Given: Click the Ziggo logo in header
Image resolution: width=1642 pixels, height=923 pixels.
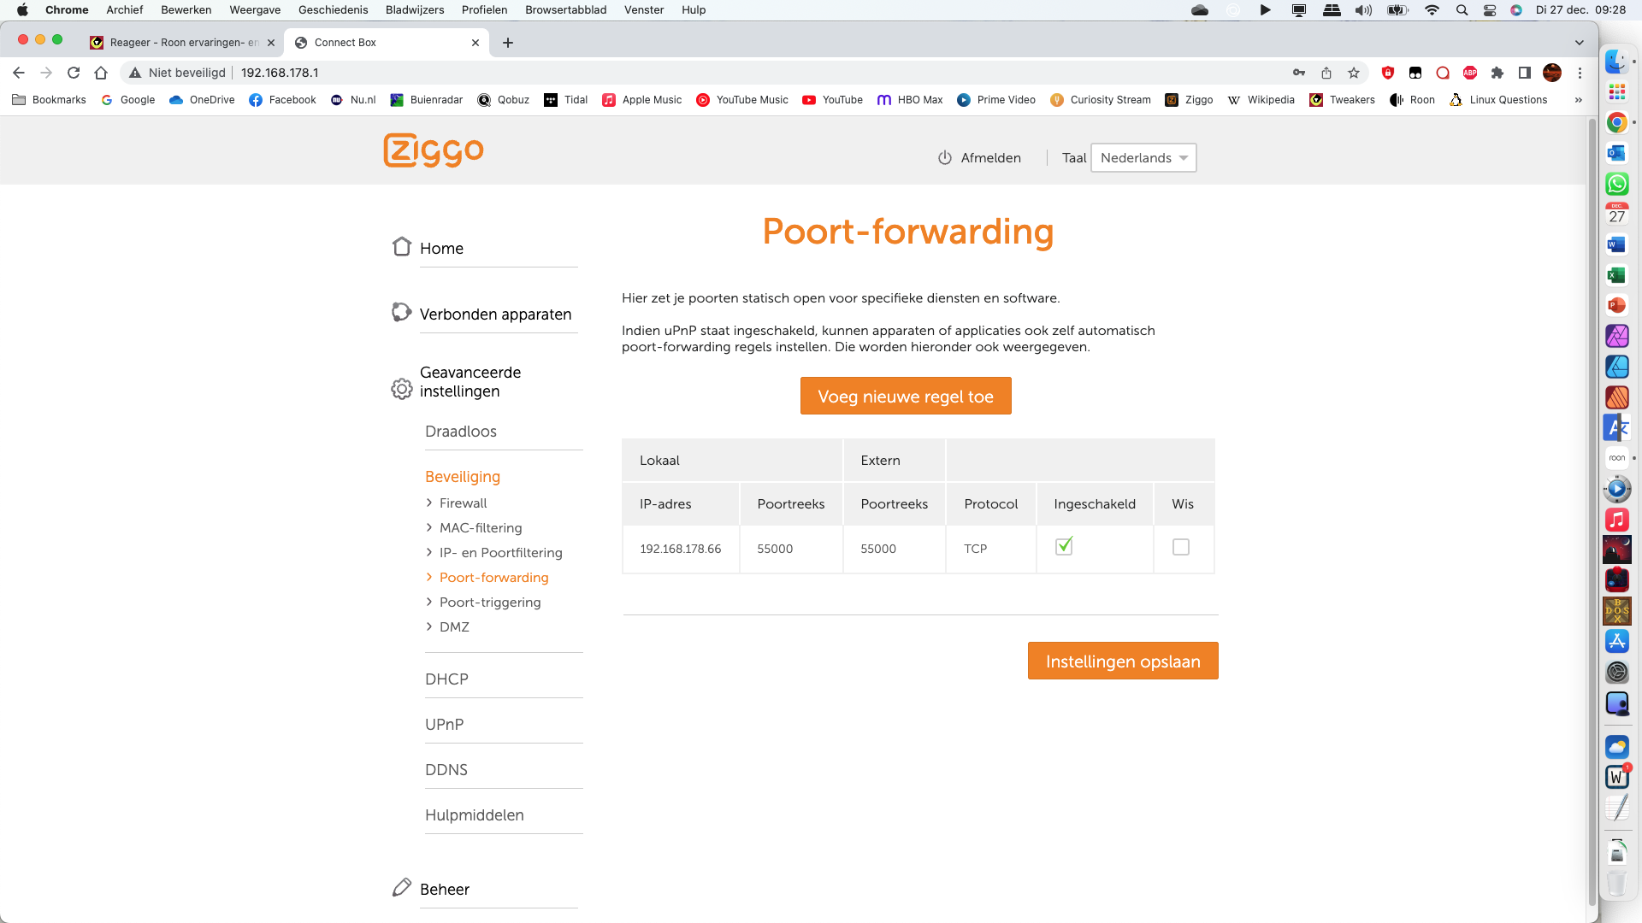Looking at the screenshot, I should coord(434,150).
